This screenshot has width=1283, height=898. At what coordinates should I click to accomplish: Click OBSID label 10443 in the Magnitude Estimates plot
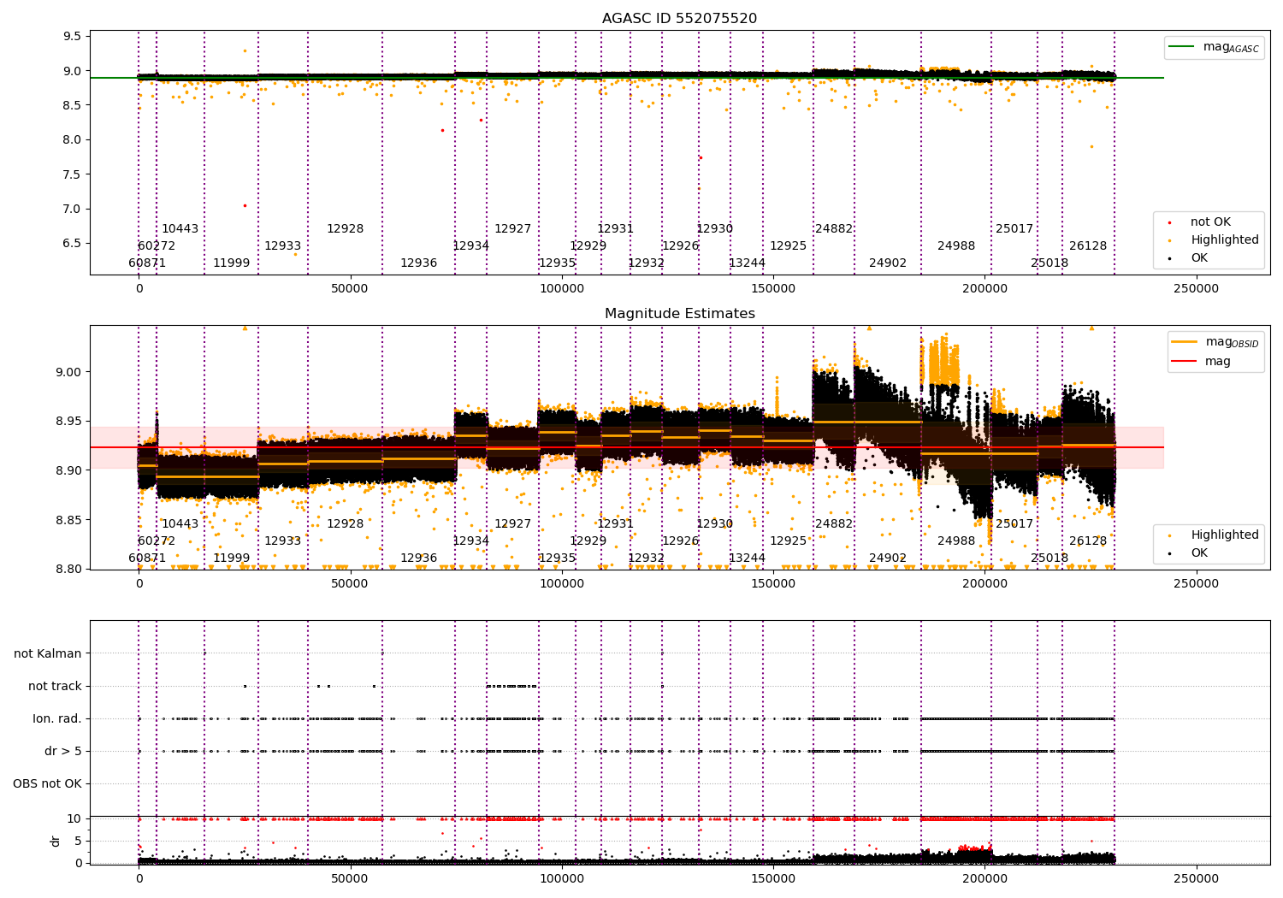point(180,524)
